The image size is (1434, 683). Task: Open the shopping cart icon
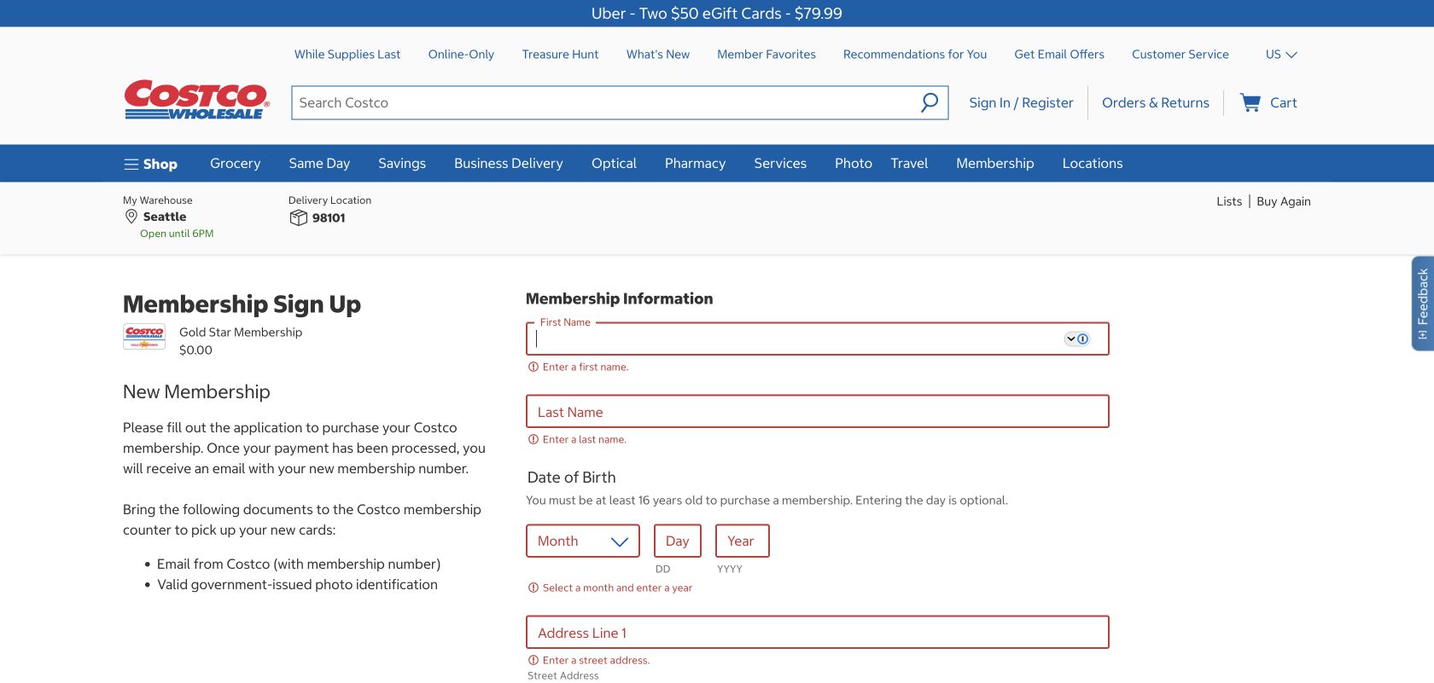(1250, 102)
